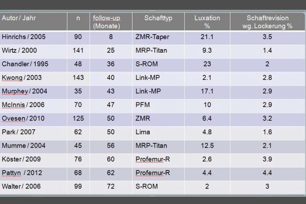Screen dimensions: 306x204
Task: Click the bottom-center table sizing handle
Action: coord(152,195)
